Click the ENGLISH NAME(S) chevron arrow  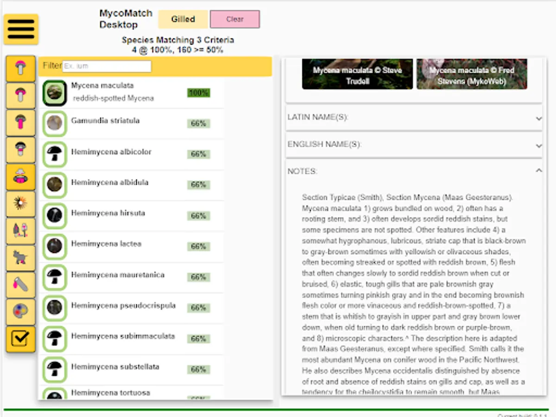[x=538, y=145]
